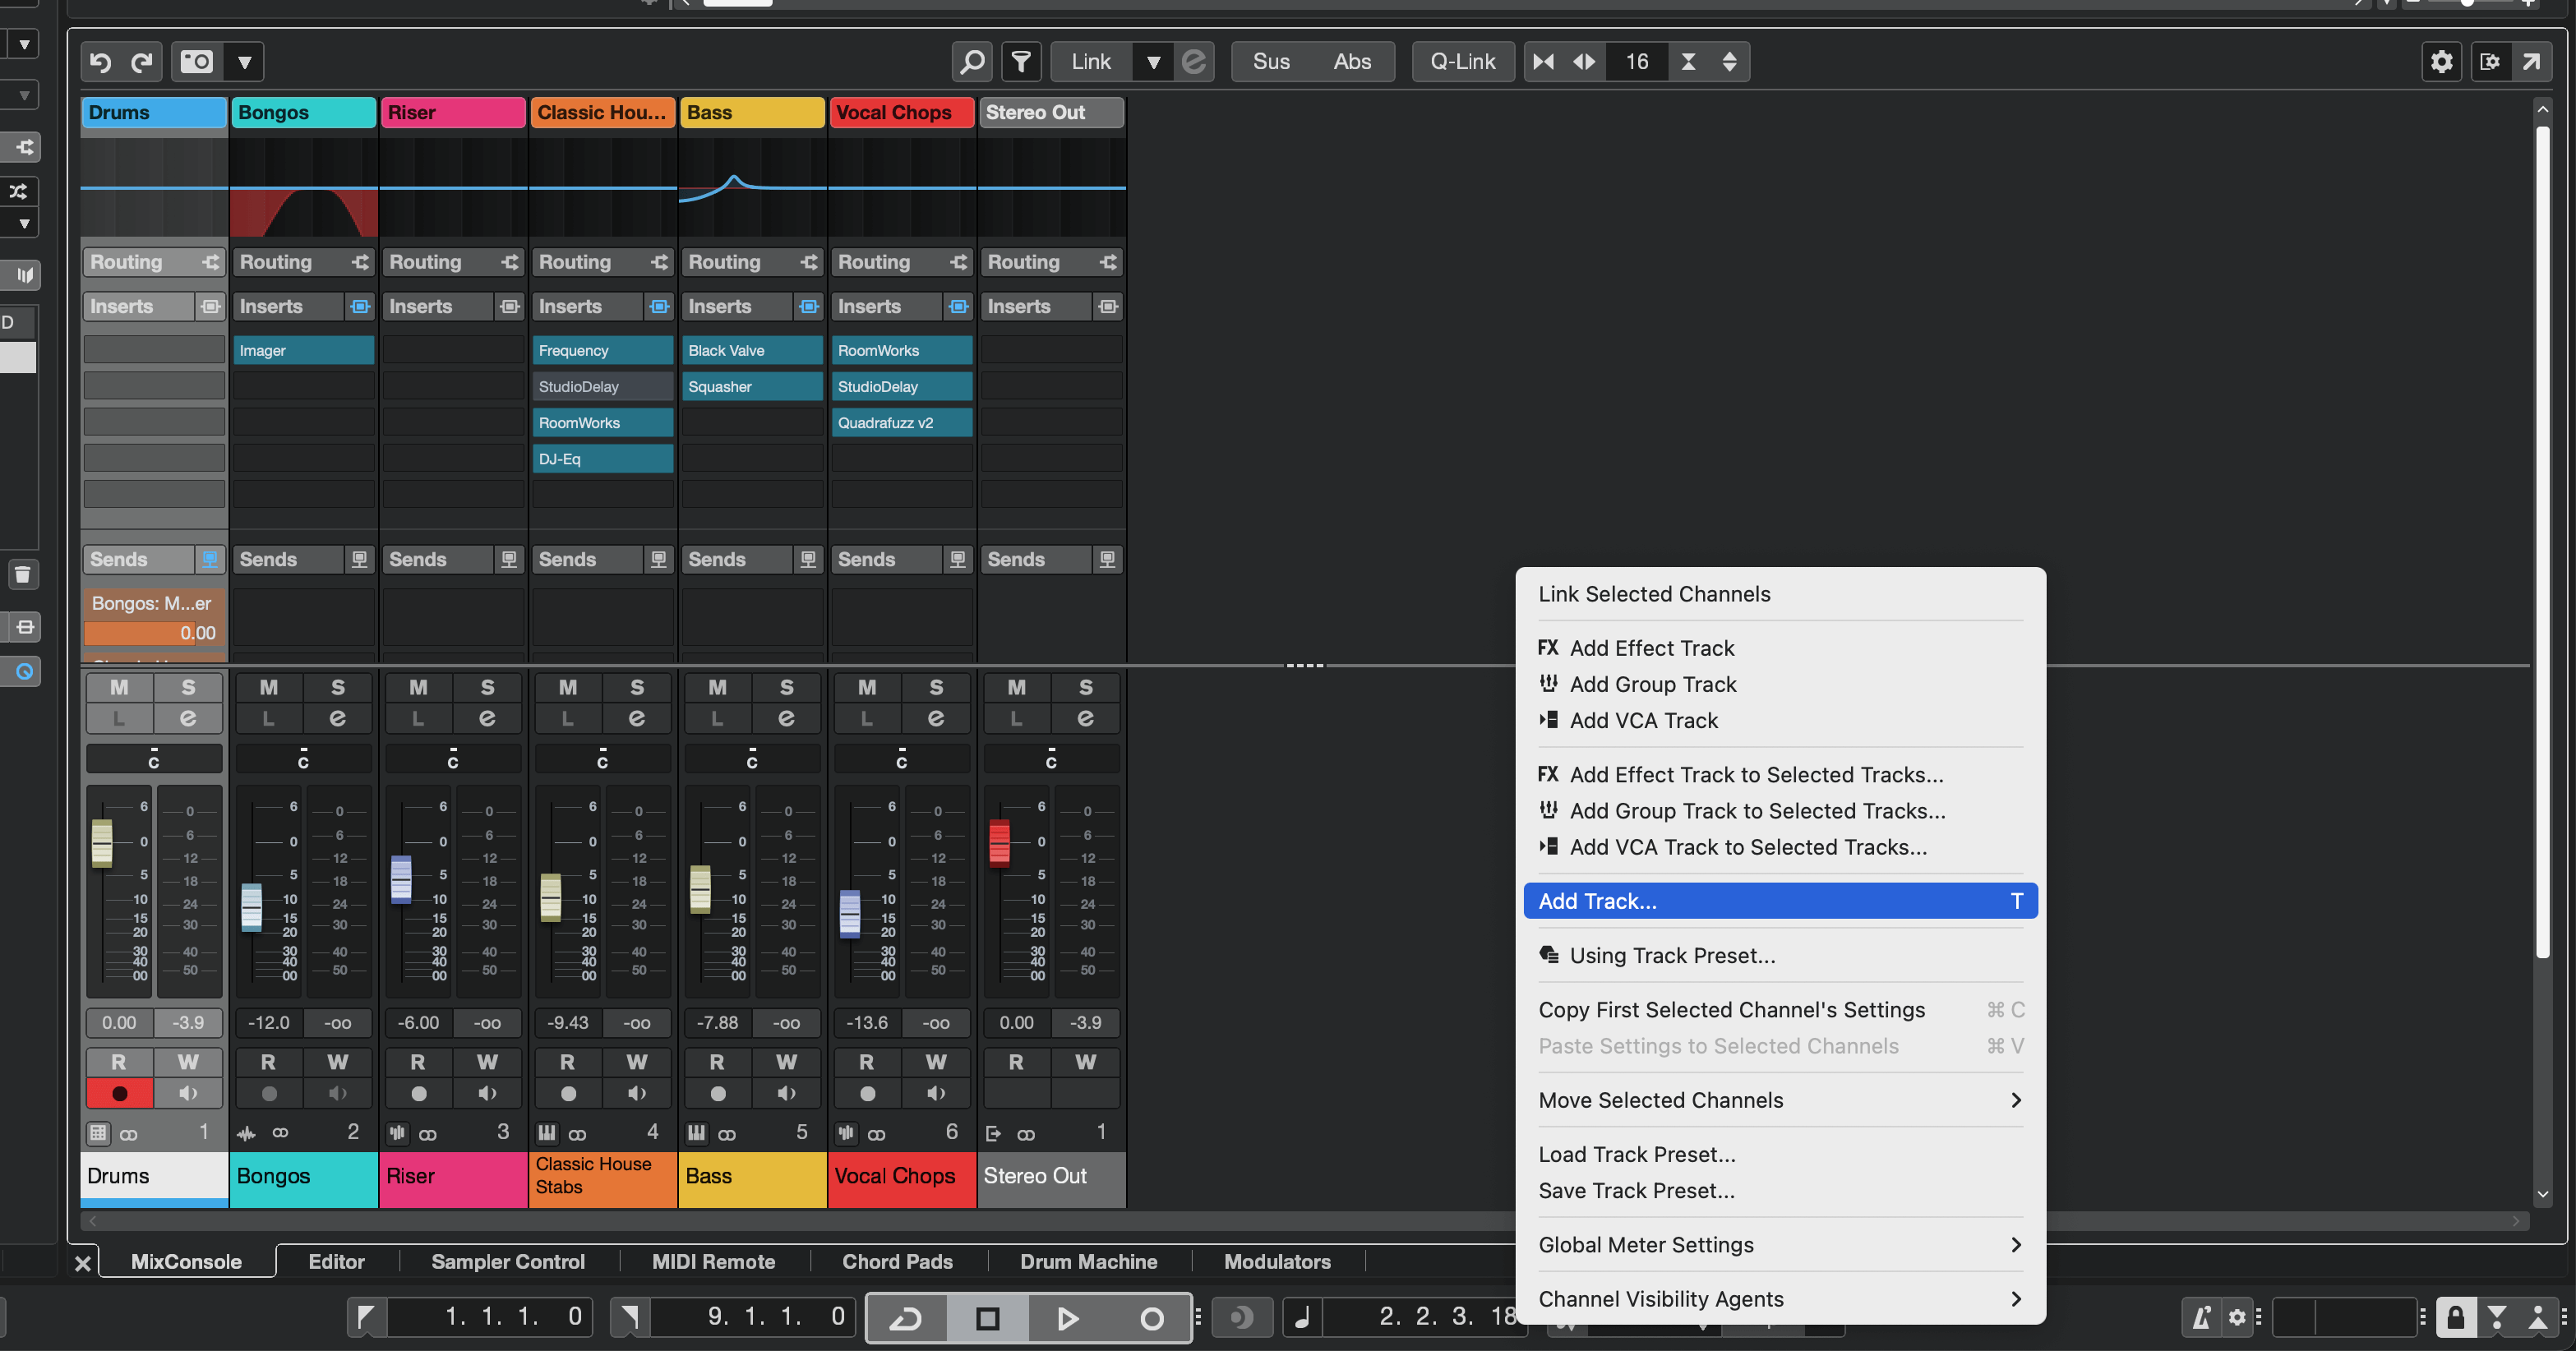This screenshot has height=1351, width=2576.
Task: Open the Quadrafuzz v2 insert on Vocal Chops
Action: click(902, 423)
